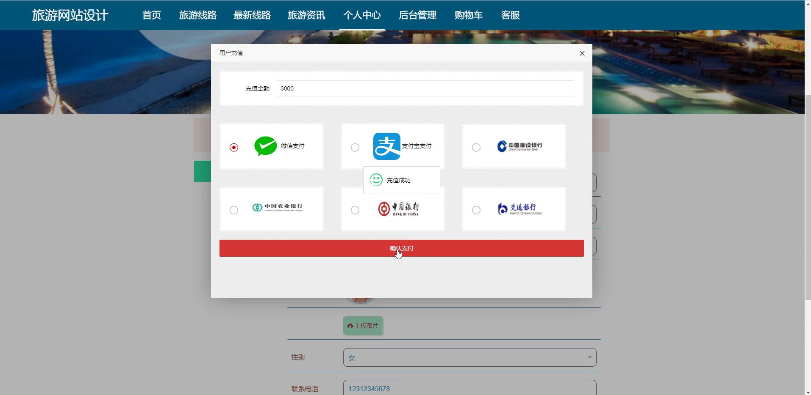The image size is (811, 395).
Task: Close the 用户充值 dialog
Action: pos(582,53)
